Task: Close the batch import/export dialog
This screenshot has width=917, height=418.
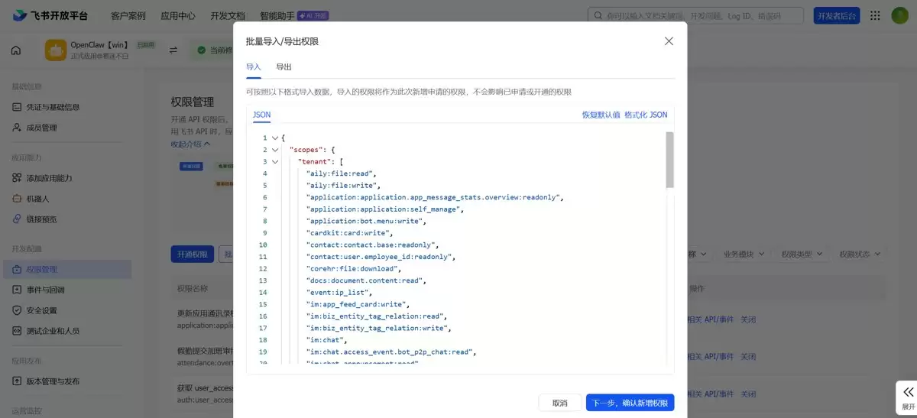Action: pyautogui.click(x=669, y=41)
